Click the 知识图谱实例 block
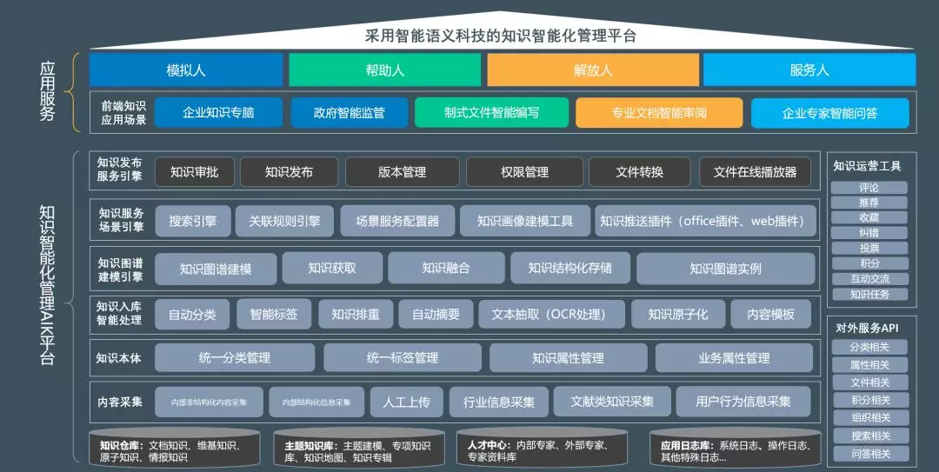Viewport: 939px width, 472px height. [726, 269]
